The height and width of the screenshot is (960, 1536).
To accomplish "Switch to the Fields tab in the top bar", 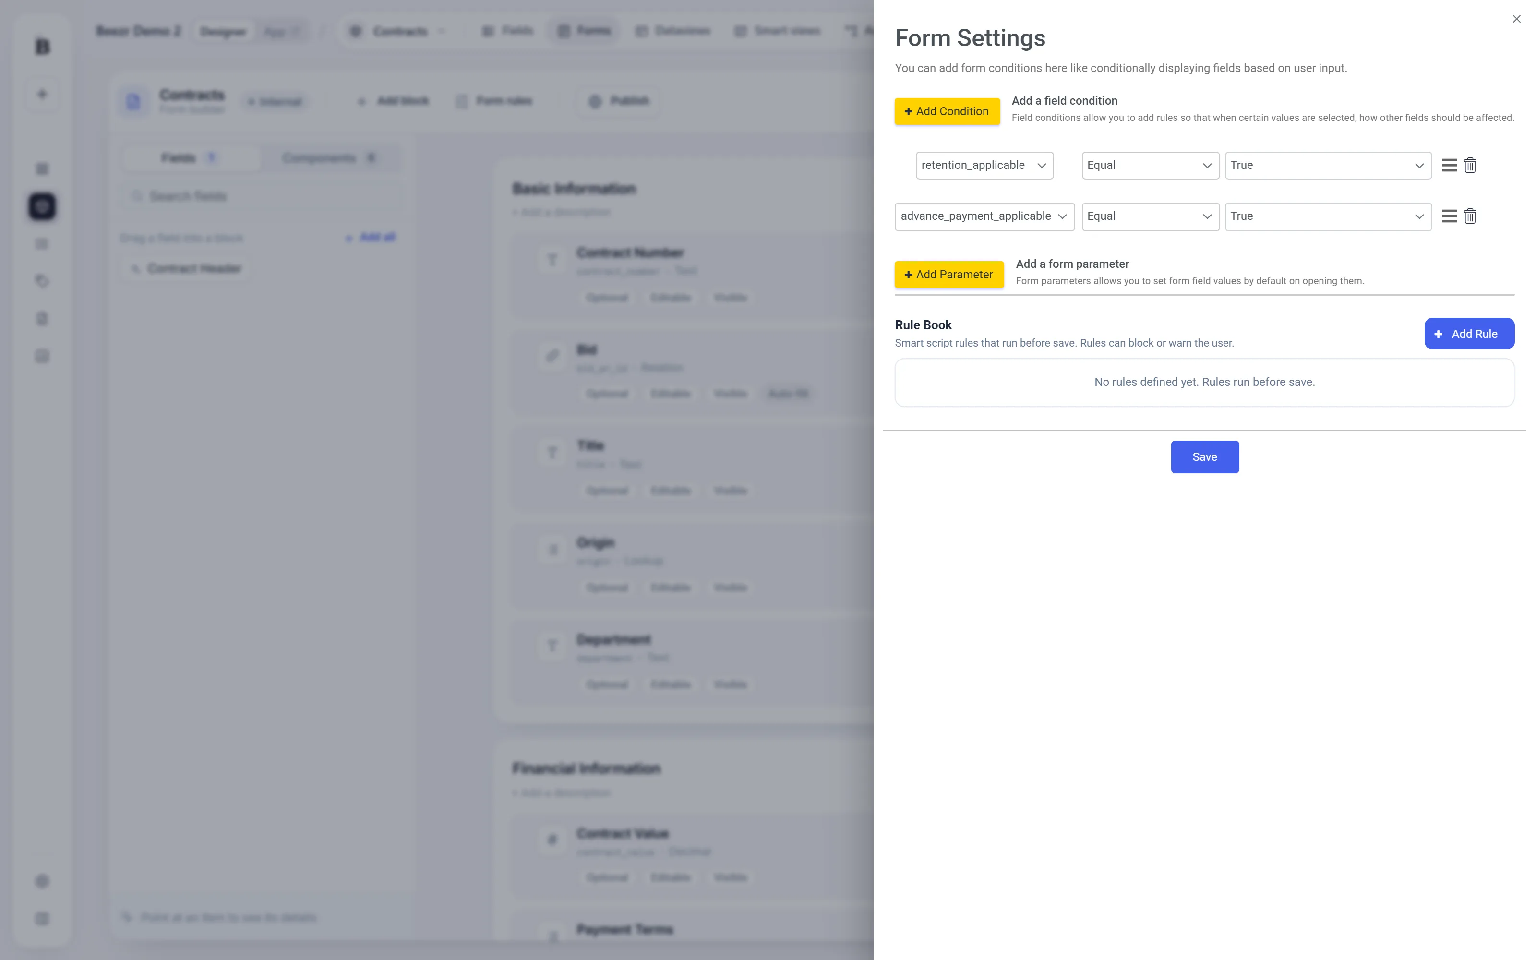I will click(507, 30).
